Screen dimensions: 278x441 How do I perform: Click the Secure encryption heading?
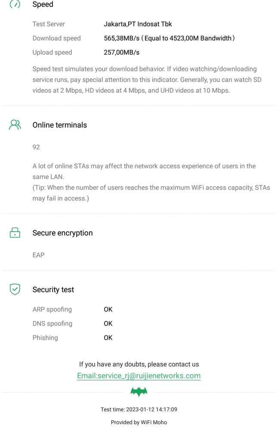62,233
